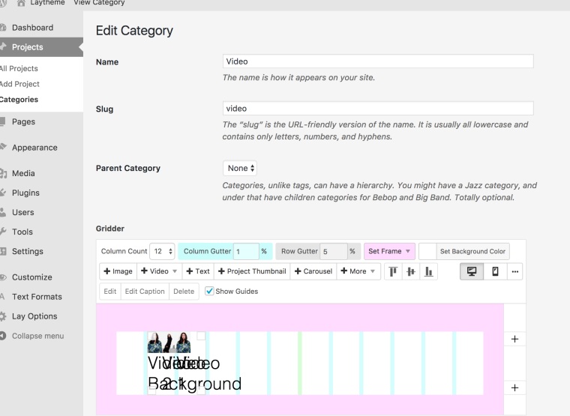Click the lower plus button beside grid

coord(514,388)
